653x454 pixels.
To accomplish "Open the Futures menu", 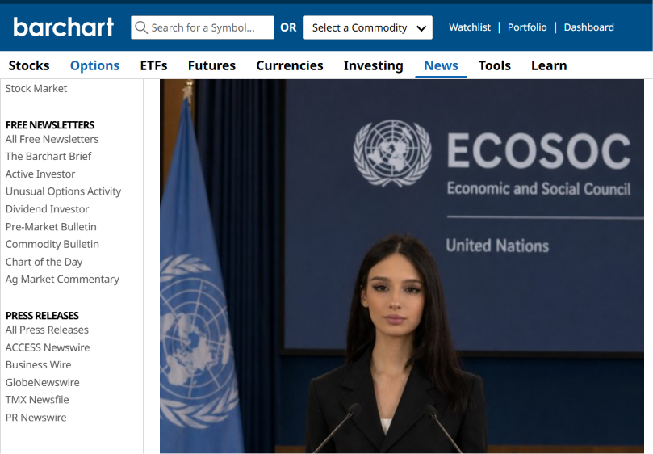I will tap(211, 65).
